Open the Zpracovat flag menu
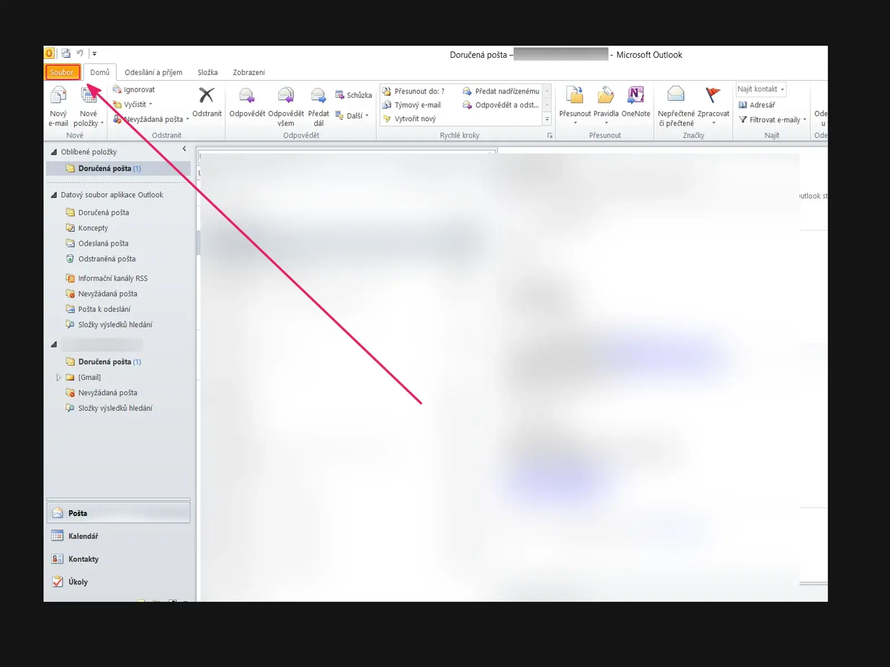 point(713,106)
